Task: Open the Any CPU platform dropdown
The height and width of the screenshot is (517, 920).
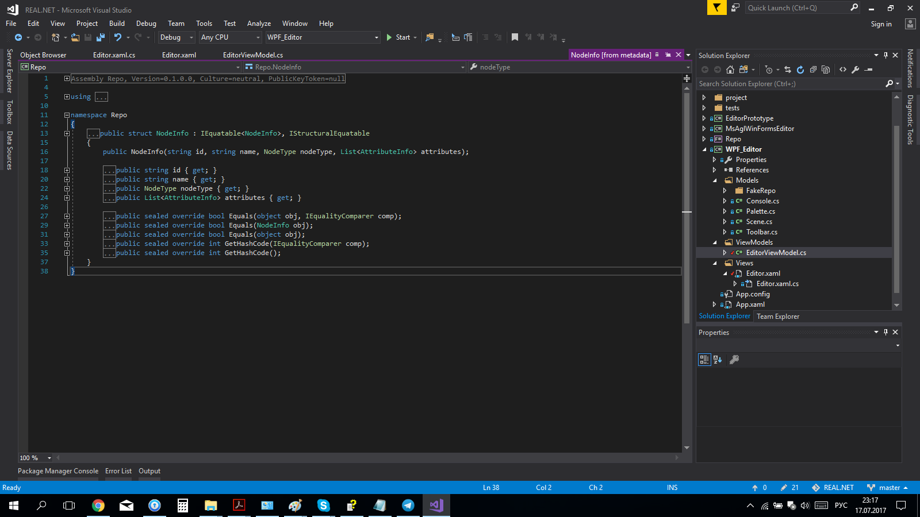Action: coord(231,37)
